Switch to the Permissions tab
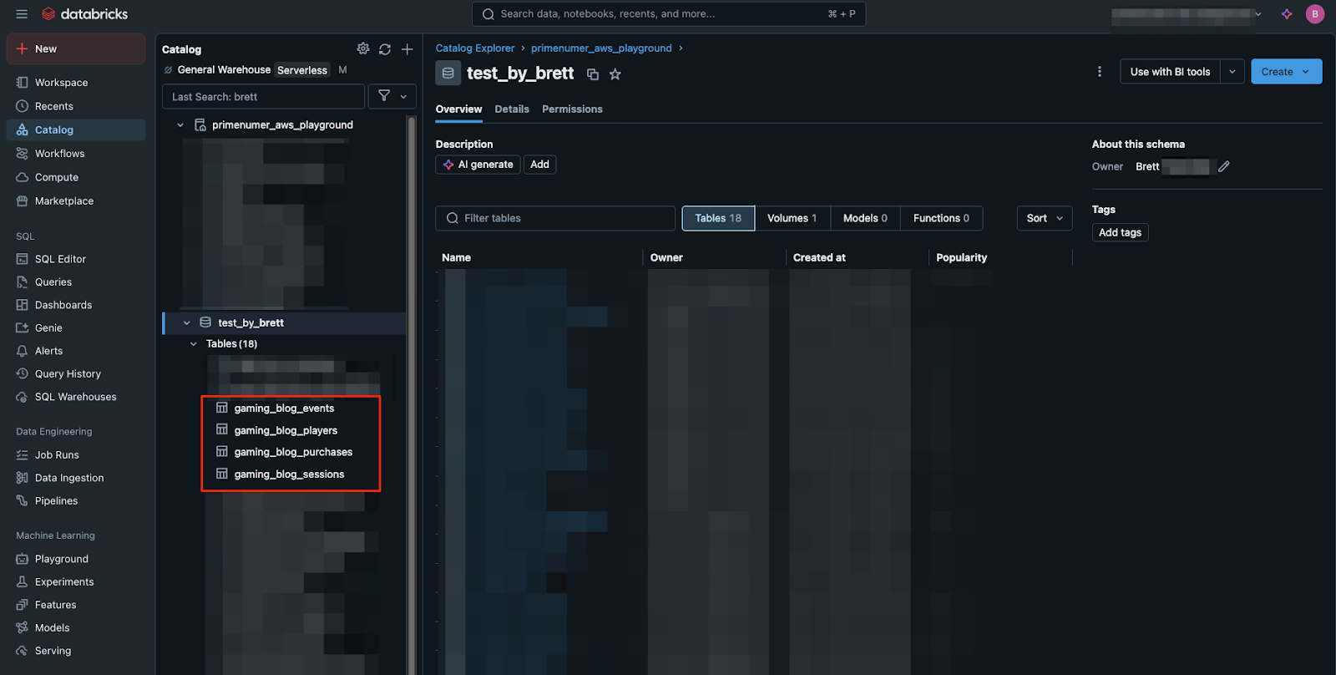The height and width of the screenshot is (675, 1336). [572, 109]
